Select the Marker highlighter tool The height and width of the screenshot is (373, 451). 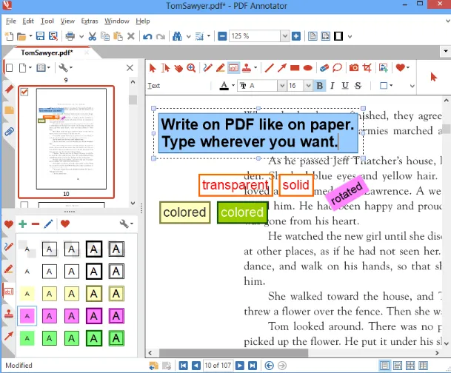221,68
